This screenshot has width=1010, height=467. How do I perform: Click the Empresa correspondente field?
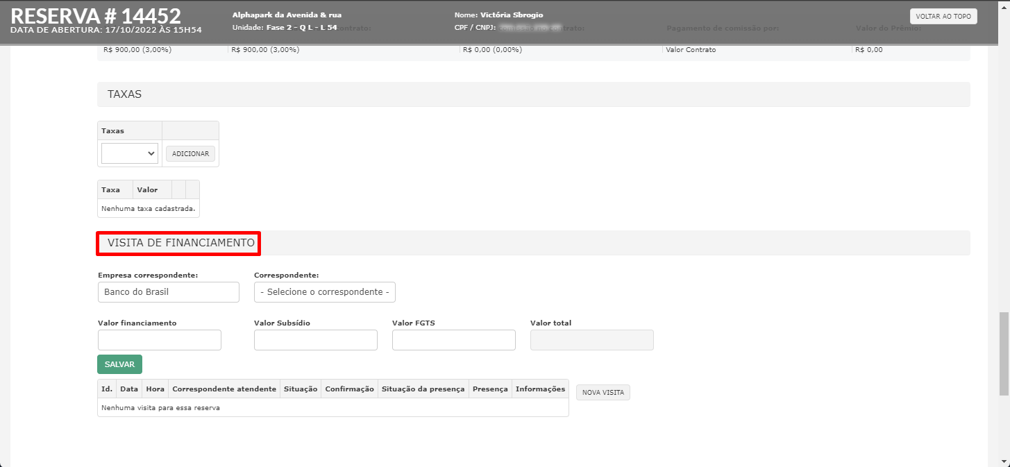click(169, 292)
